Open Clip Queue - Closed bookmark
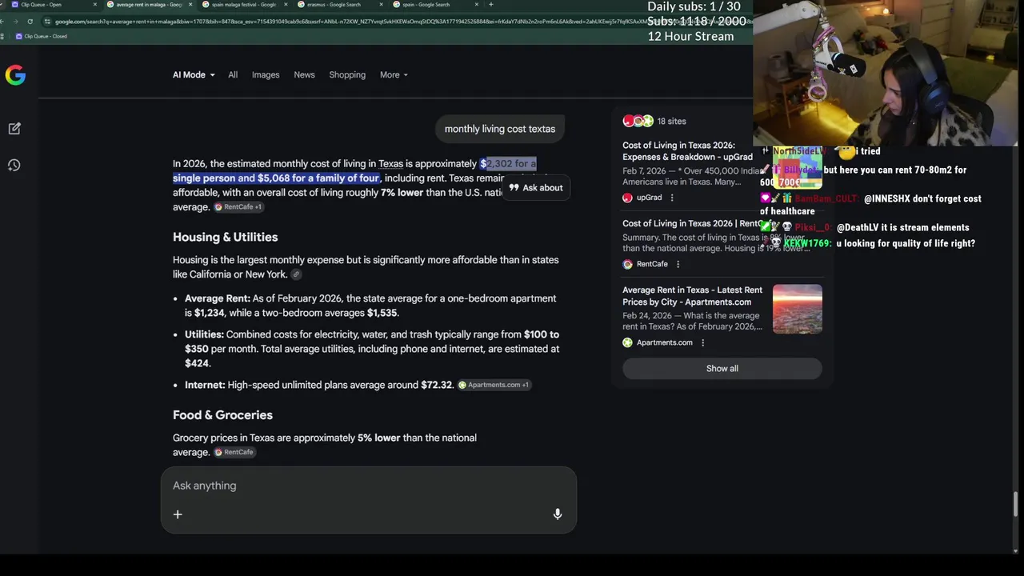This screenshot has height=576, width=1024. pos(41,36)
